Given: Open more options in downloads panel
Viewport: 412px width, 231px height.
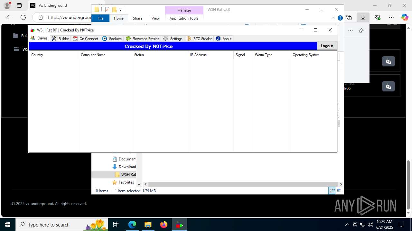Looking at the screenshot, I should point(351,31).
